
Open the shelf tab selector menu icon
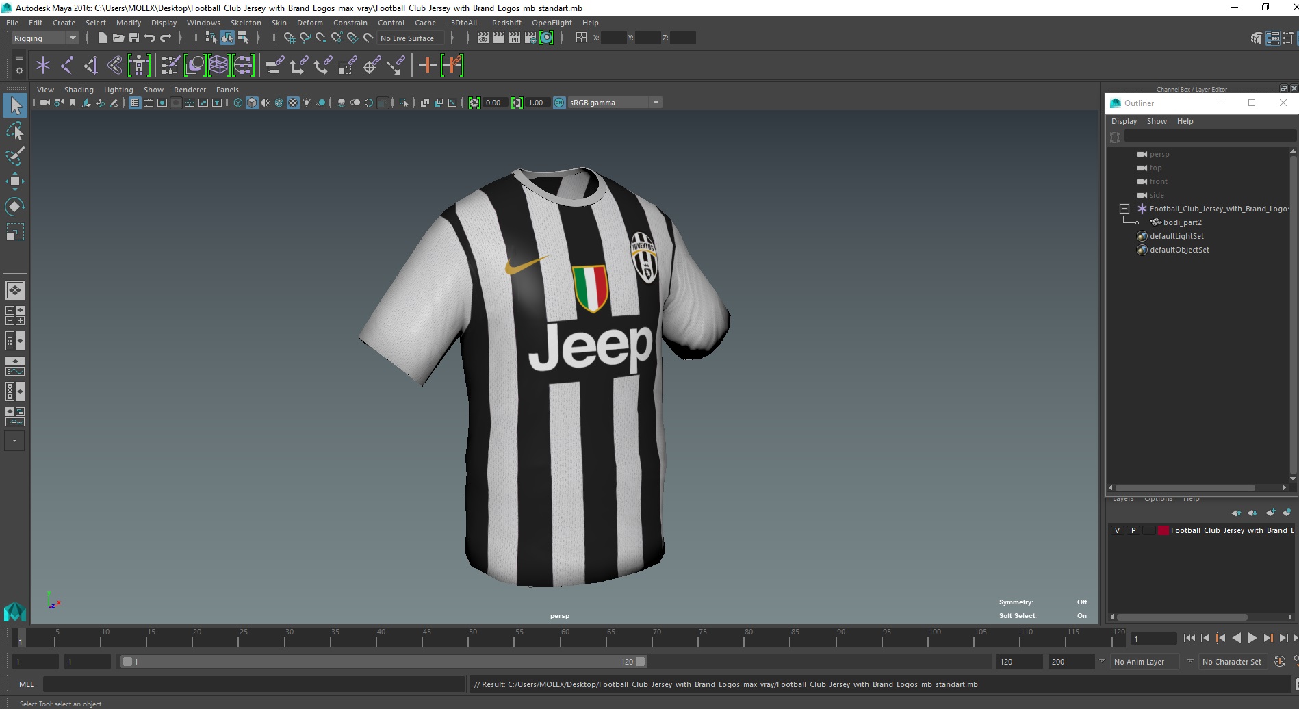click(x=18, y=57)
